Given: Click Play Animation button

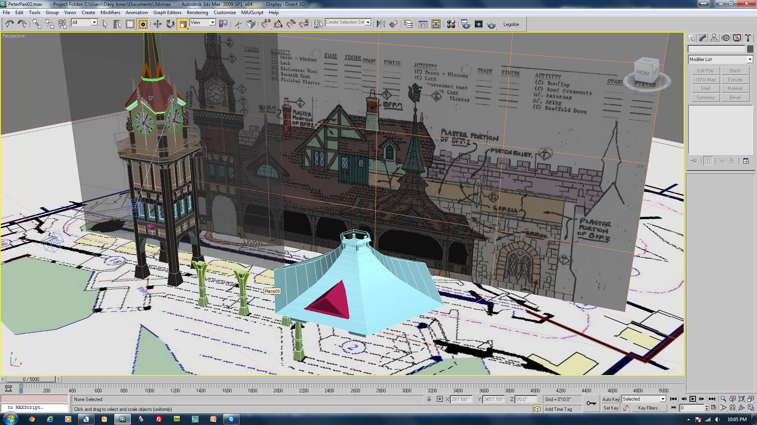Looking at the screenshot, I should pos(693,399).
